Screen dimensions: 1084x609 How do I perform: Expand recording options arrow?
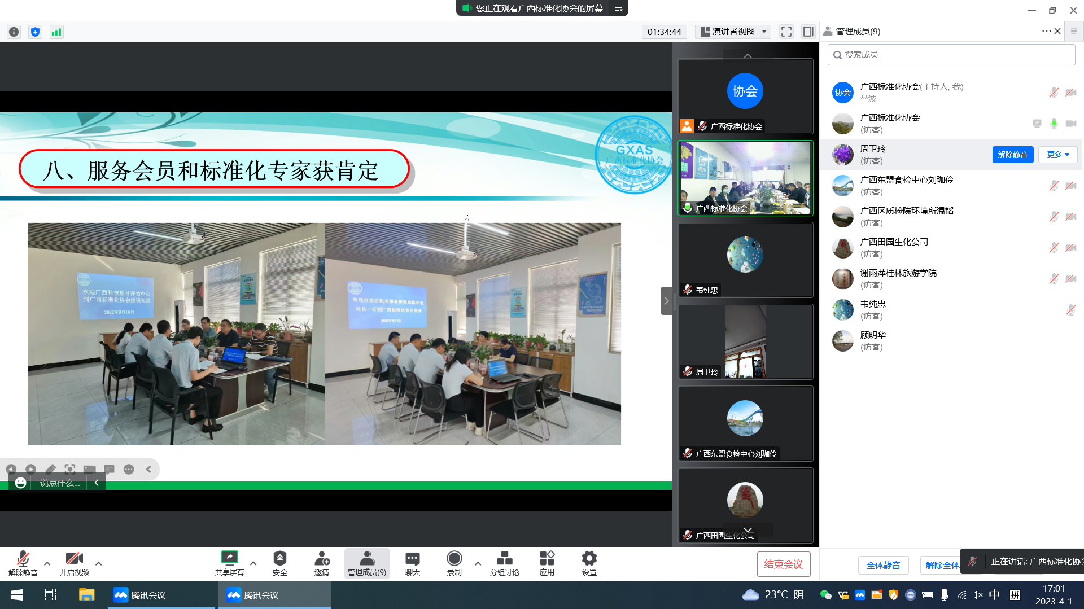[478, 563]
